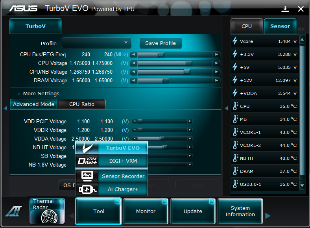Click the TurboV EVO menu icon
The height and width of the screenshot is (228, 310).
87,148
